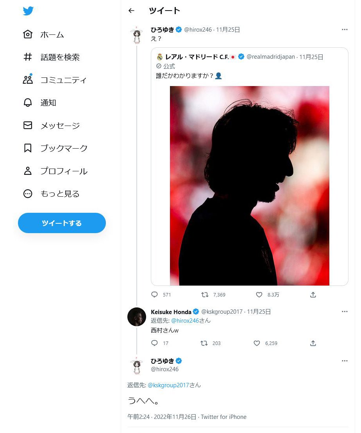Click the @kskgroup2017 reply-to link
The image size is (361, 433).
coord(168,385)
